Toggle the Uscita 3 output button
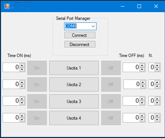 point(74,101)
